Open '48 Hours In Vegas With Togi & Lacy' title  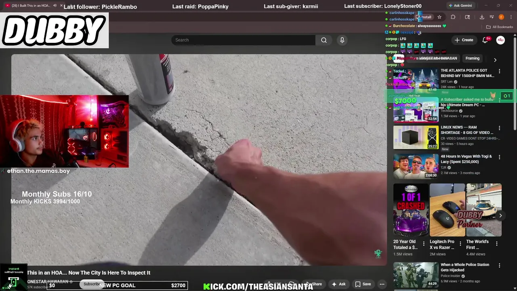click(x=467, y=159)
